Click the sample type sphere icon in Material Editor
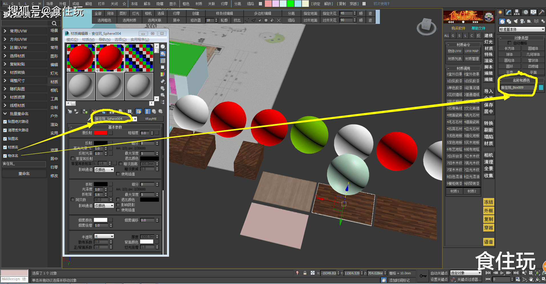The height and width of the screenshot is (284, 546). point(163,47)
